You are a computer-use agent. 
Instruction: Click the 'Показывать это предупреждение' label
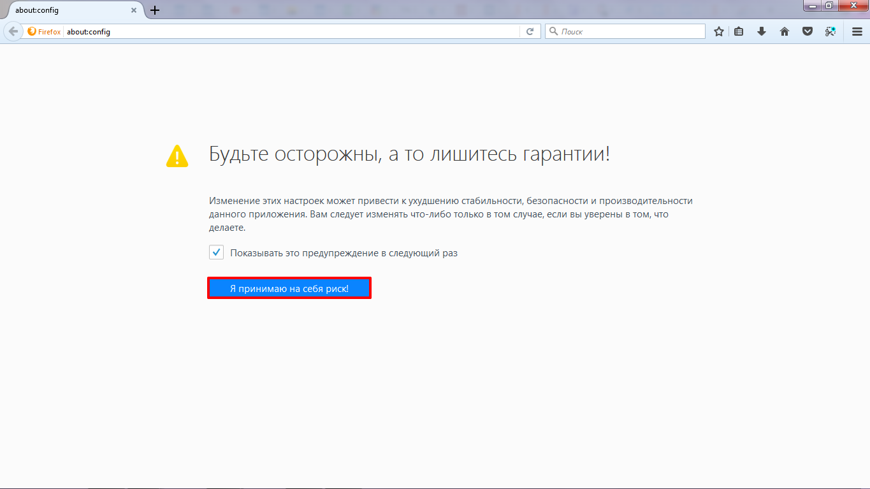coord(344,252)
